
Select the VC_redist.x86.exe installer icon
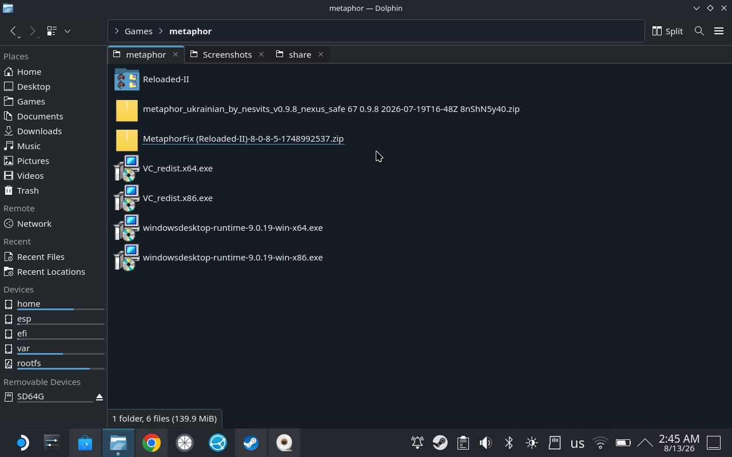tap(127, 198)
